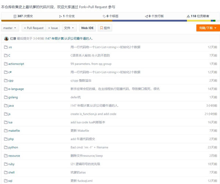The image size is (220, 184).
Task: Open 红薯 author name link
Action: coord(13,38)
